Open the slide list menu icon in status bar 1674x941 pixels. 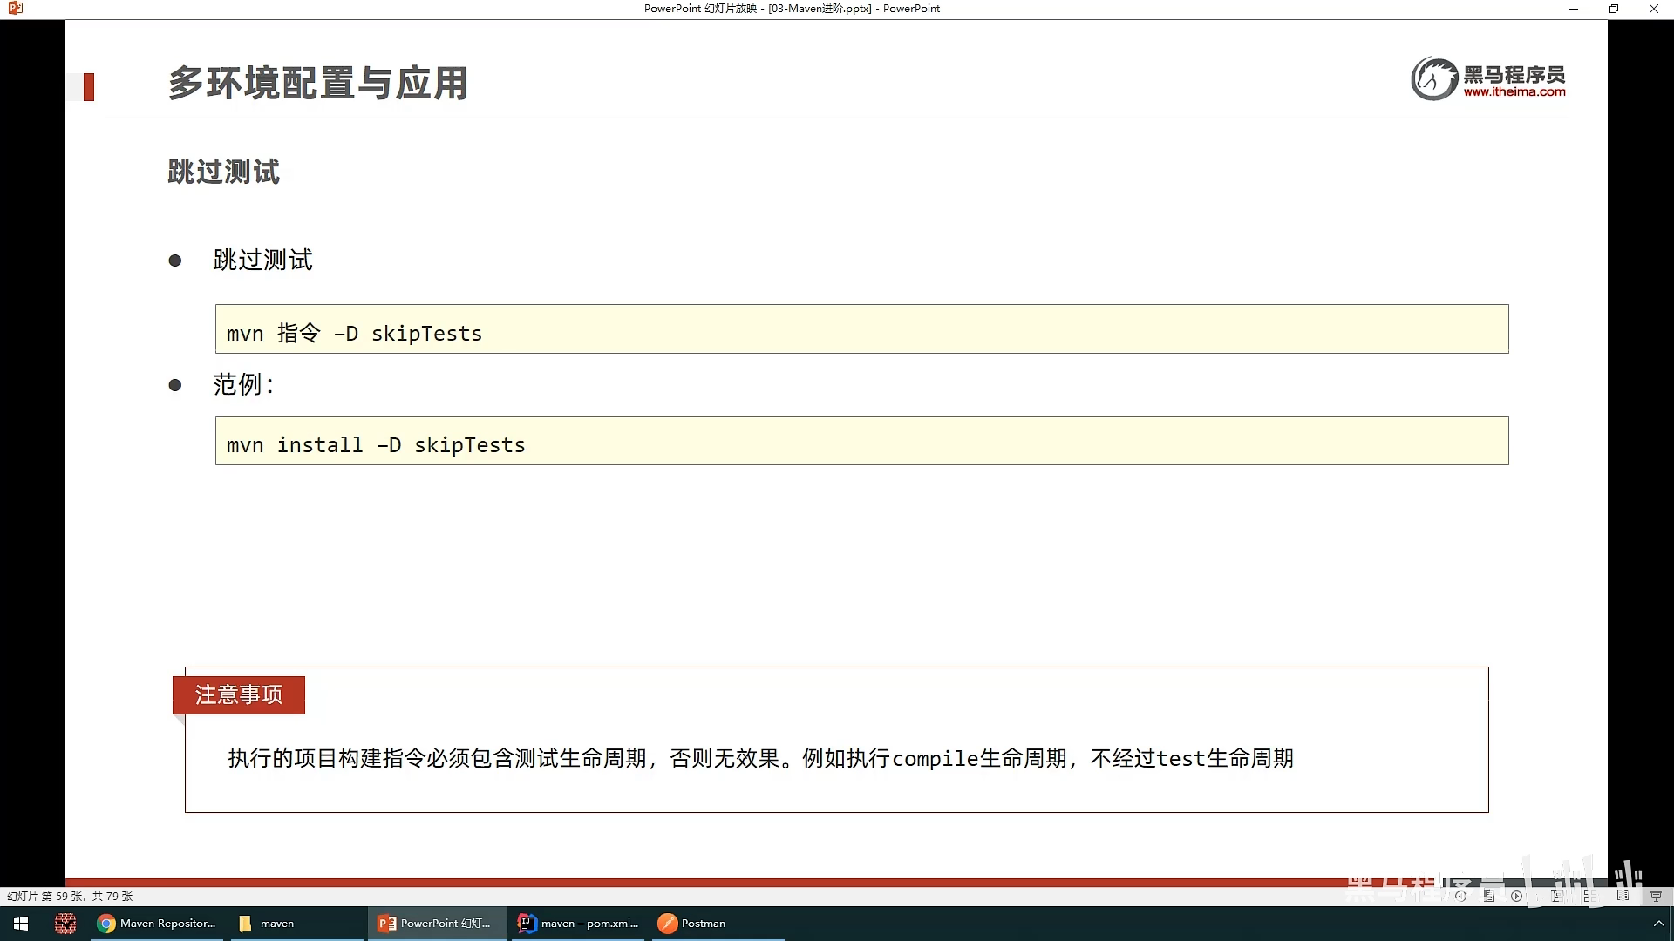click(1488, 896)
